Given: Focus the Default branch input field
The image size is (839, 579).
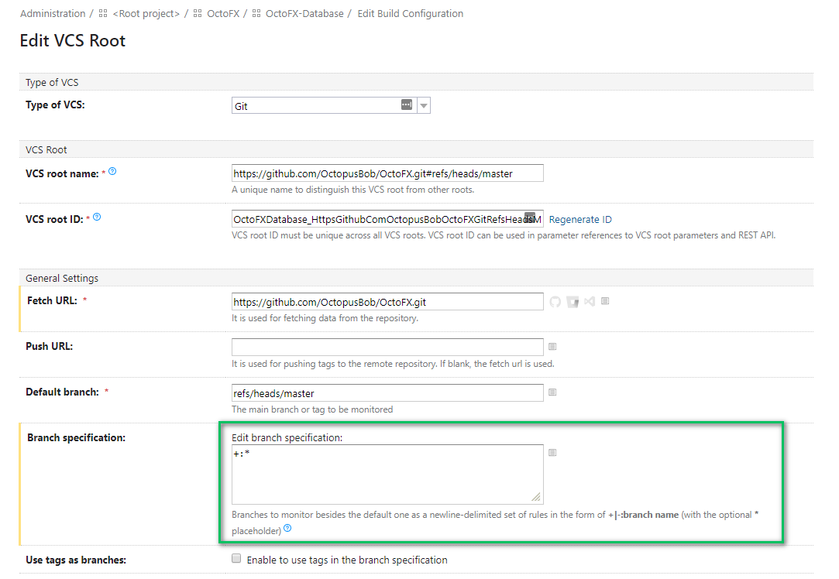Looking at the screenshot, I should pyautogui.click(x=387, y=393).
